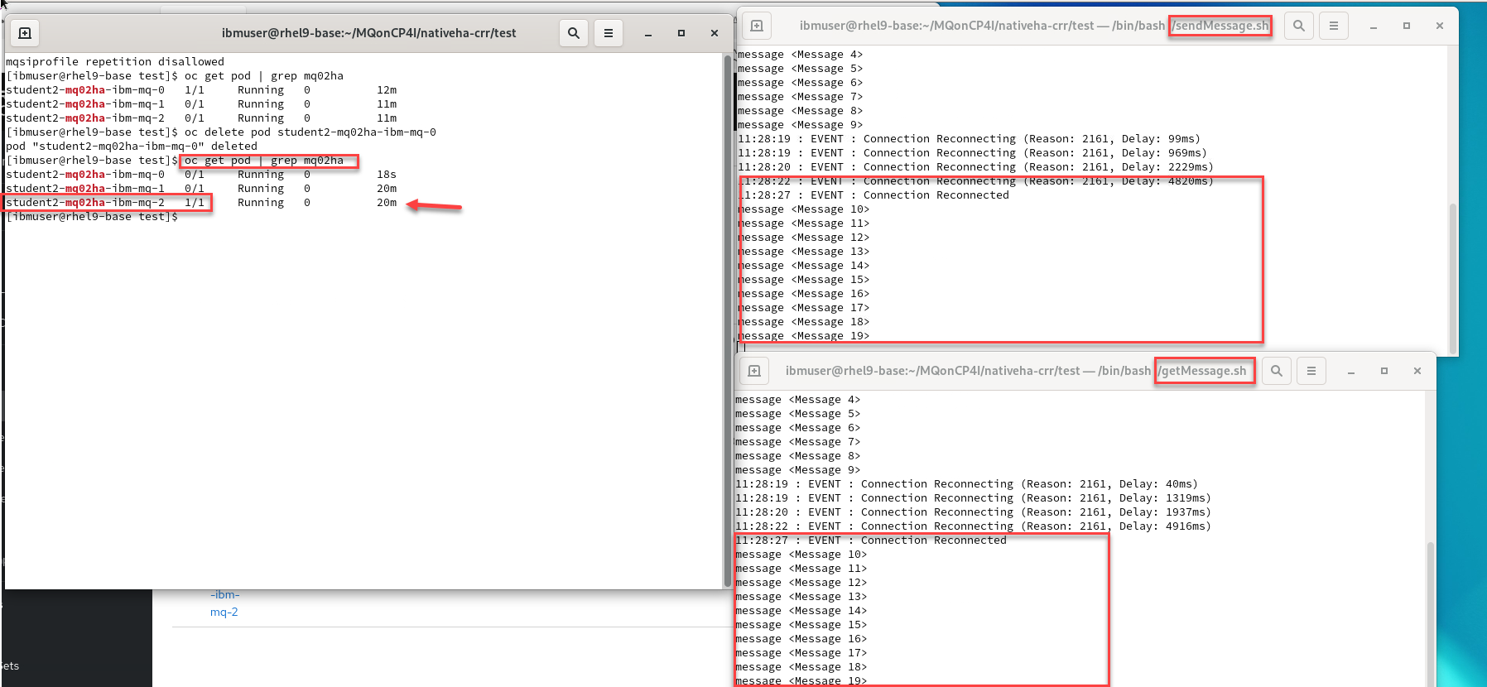Open the sendMessage.sh terminal's hamburger menu
The width and height of the screenshot is (1487, 687).
point(1334,26)
